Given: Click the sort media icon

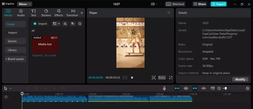Looking at the screenshot, I should [x=65, y=24].
